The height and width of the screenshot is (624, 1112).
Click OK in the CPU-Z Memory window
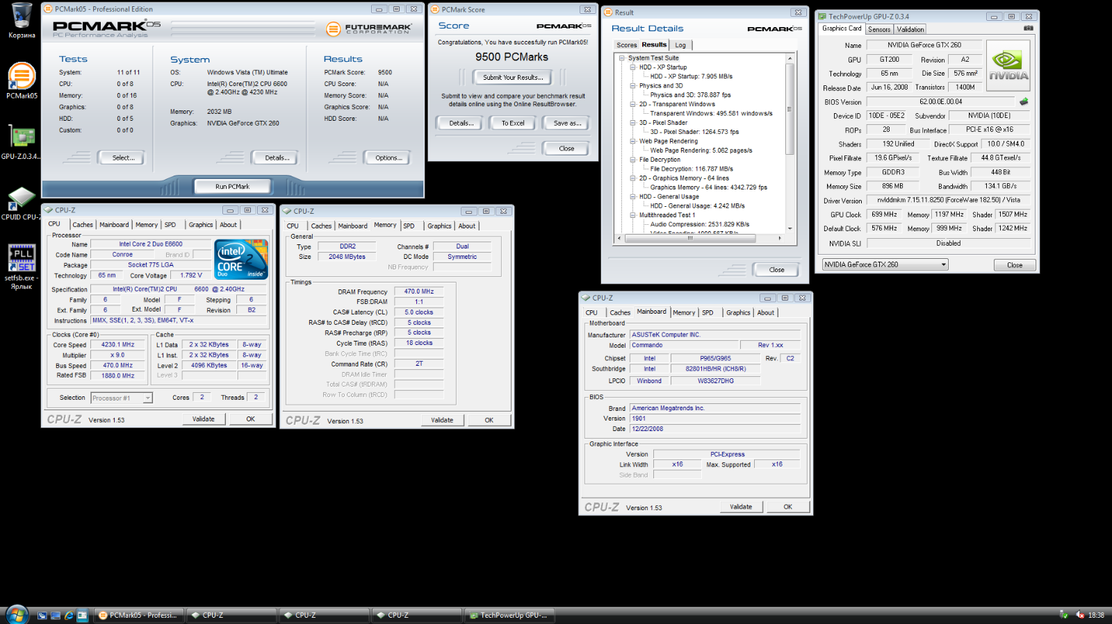click(489, 420)
